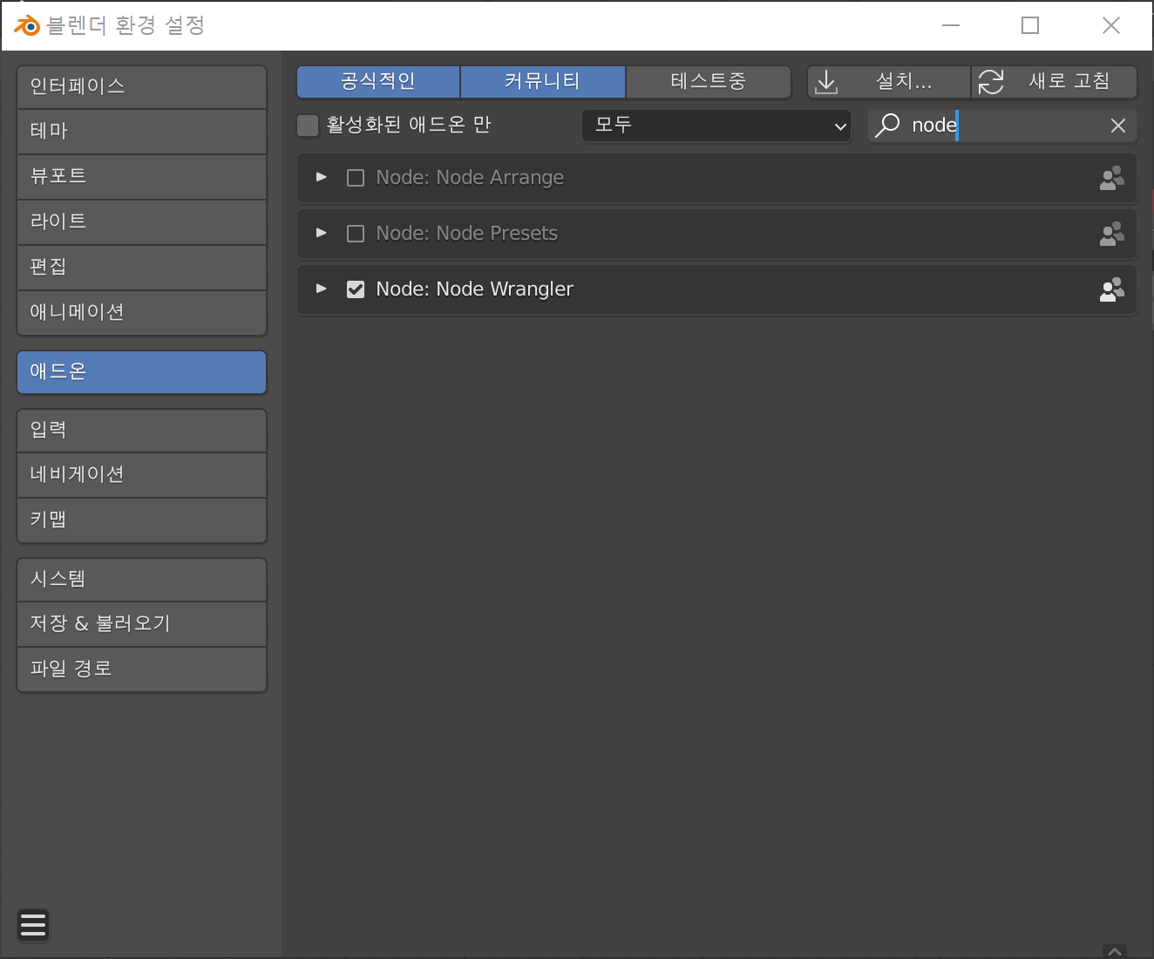Screen dimensions: 1154x959
Task: Open the 네비게이션 preferences section
Action: pyautogui.click(x=141, y=475)
